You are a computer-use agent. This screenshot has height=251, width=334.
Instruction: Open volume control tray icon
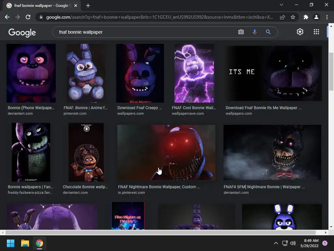tap(293, 243)
